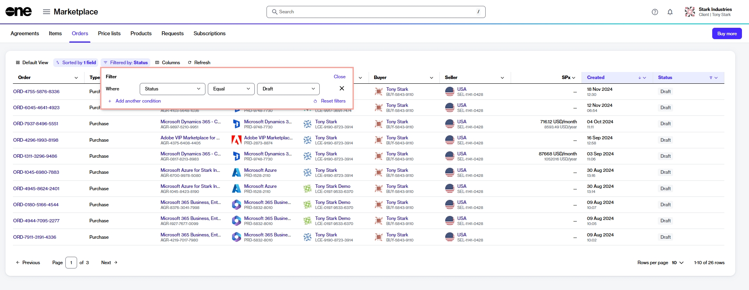
Task: Click the sort arrow in the Created column
Action: pos(639,78)
